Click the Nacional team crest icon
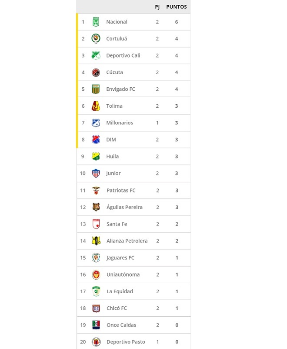287x349 pixels. pyautogui.click(x=96, y=22)
